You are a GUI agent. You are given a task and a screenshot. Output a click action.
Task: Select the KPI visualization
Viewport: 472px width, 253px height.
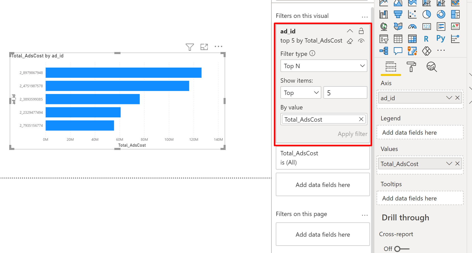tap(455, 26)
